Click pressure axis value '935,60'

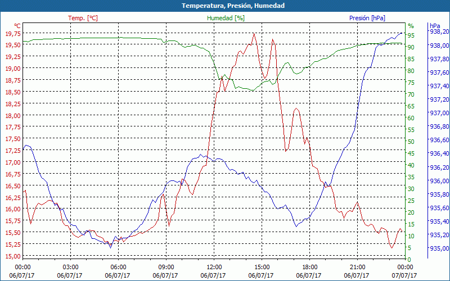point(439,207)
